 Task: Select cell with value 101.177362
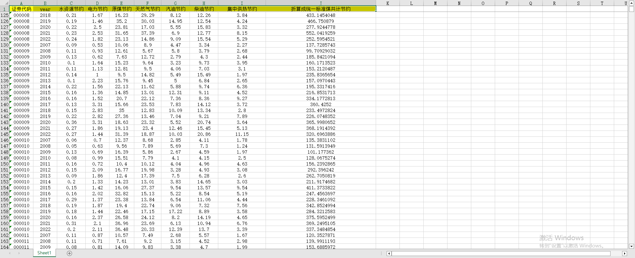tap(320, 152)
